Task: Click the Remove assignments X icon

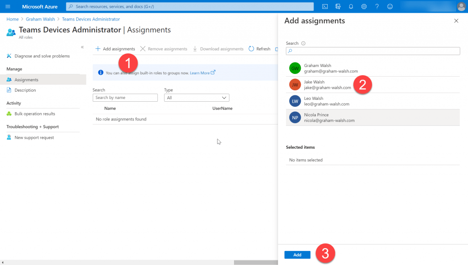Action: click(x=143, y=48)
